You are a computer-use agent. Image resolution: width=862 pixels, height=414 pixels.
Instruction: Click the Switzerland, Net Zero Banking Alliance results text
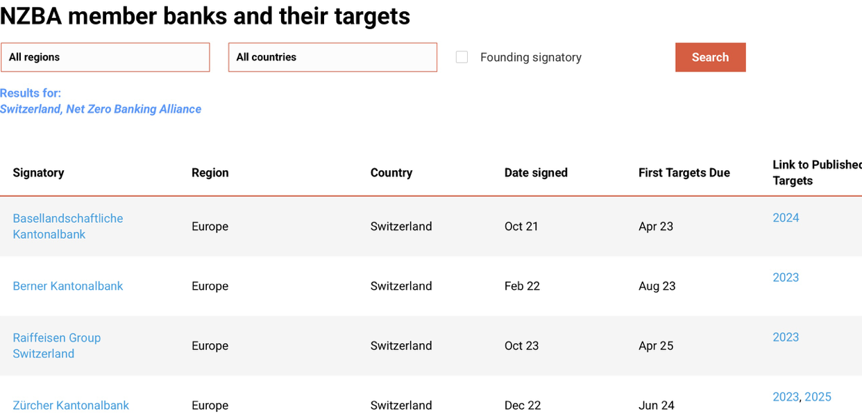point(101,109)
